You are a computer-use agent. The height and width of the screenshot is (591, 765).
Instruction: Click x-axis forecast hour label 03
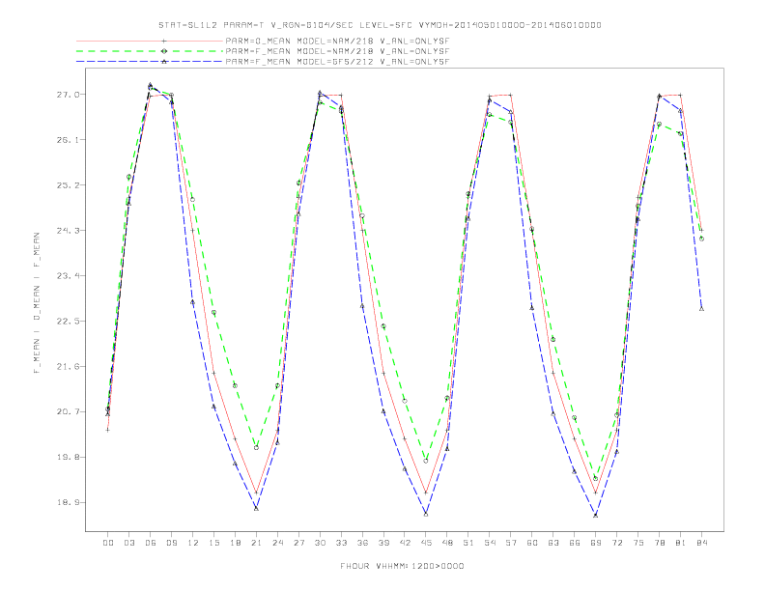[128, 543]
